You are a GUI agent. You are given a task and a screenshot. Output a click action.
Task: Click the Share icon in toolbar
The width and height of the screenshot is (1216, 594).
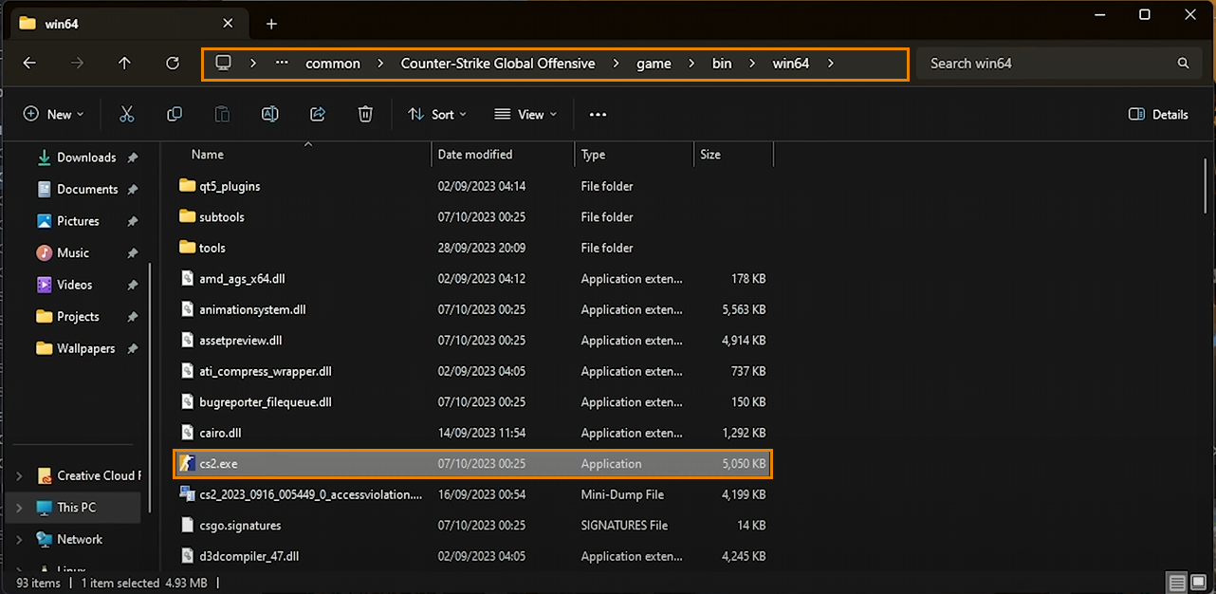(x=318, y=114)
